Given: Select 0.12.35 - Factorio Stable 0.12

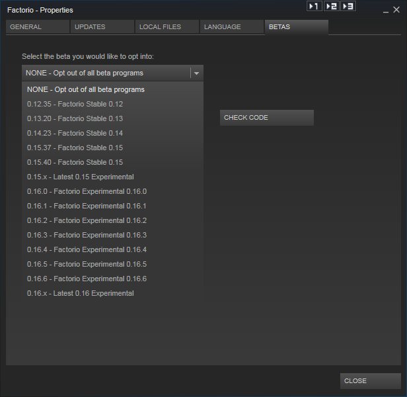Looking at the screenshot, I should click(x=112, y=104).
